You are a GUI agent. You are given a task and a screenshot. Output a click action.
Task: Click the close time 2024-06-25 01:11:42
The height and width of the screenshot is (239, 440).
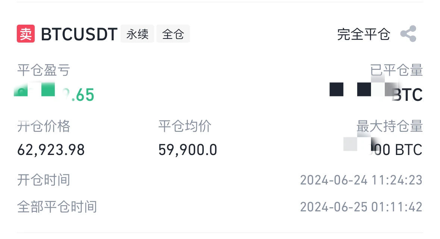(361, 207)
